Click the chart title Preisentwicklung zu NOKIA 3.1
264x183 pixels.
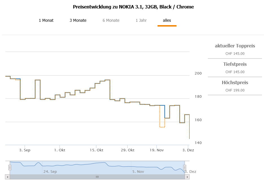pos(133,7)
